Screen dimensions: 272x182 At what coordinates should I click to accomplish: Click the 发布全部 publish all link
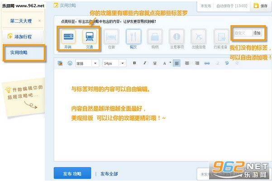[x=109, y=174]
